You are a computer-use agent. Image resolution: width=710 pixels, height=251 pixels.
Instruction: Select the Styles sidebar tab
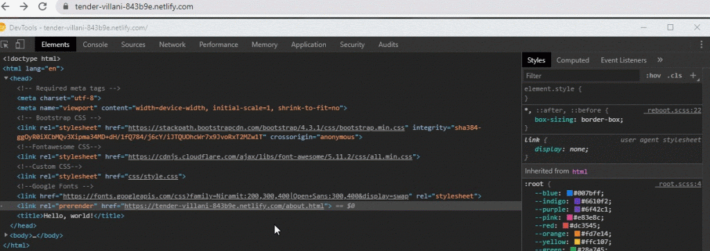point(536,60)
